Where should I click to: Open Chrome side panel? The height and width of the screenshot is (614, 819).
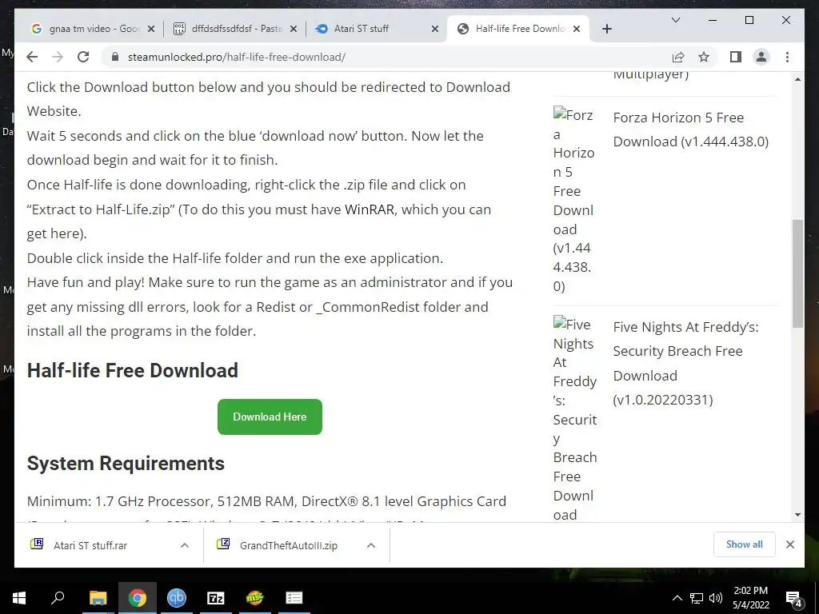coord(736,57)
